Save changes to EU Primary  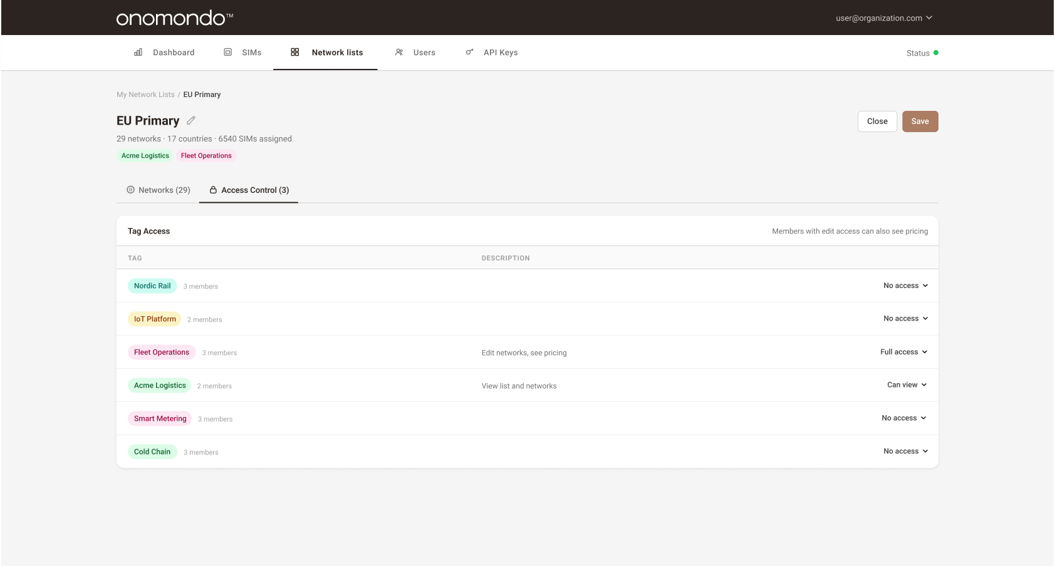point(920,121)
